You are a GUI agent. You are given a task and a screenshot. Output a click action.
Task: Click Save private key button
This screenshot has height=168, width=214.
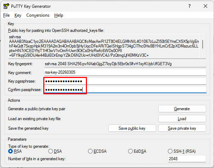[182, 128]
